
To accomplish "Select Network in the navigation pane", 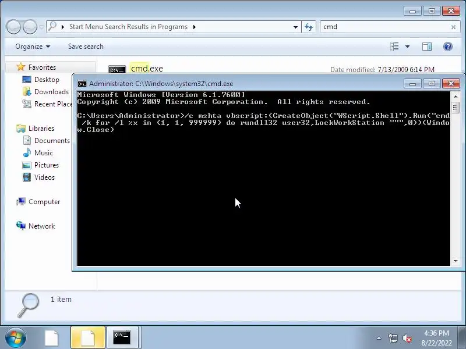I will pos(41,226).
